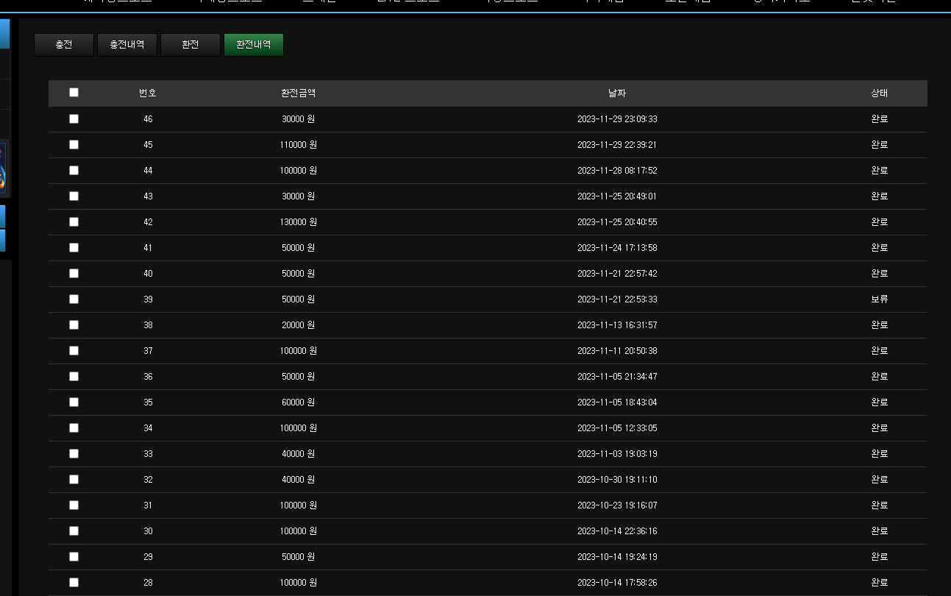Select the checkbox for row number 44
The height and width of the screenshot is (596, 951).
click(x=74, y=171)
